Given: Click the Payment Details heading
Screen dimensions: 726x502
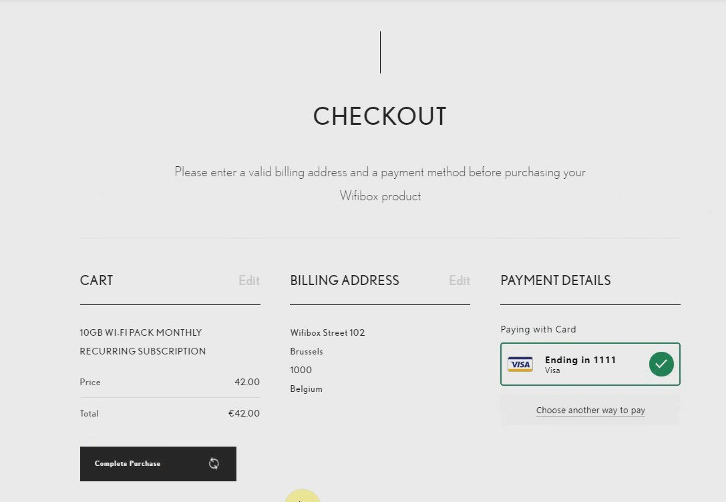Looking at the screenshot, I should [556, 280].
